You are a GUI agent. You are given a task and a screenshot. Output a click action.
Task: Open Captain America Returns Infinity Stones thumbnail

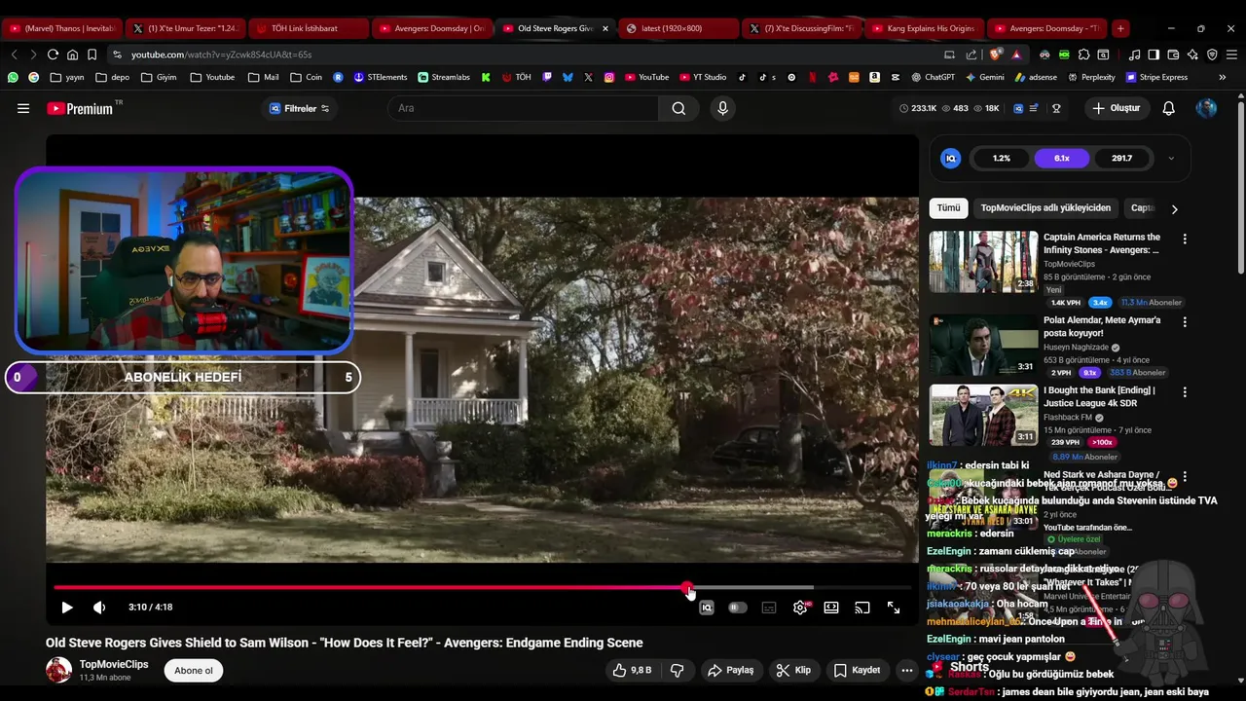click(983, 262)
